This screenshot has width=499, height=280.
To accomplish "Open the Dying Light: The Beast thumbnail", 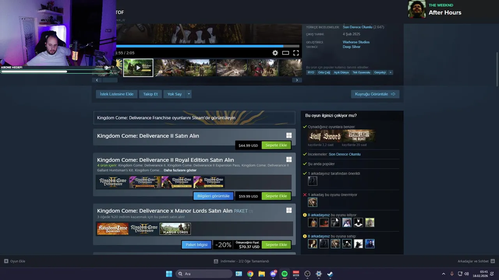I will coord(359,136).
